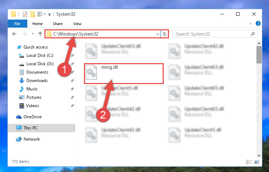Open recent locations dropdown arrow
The width and height of the screenshot is (269, 172).
[33, 34]
